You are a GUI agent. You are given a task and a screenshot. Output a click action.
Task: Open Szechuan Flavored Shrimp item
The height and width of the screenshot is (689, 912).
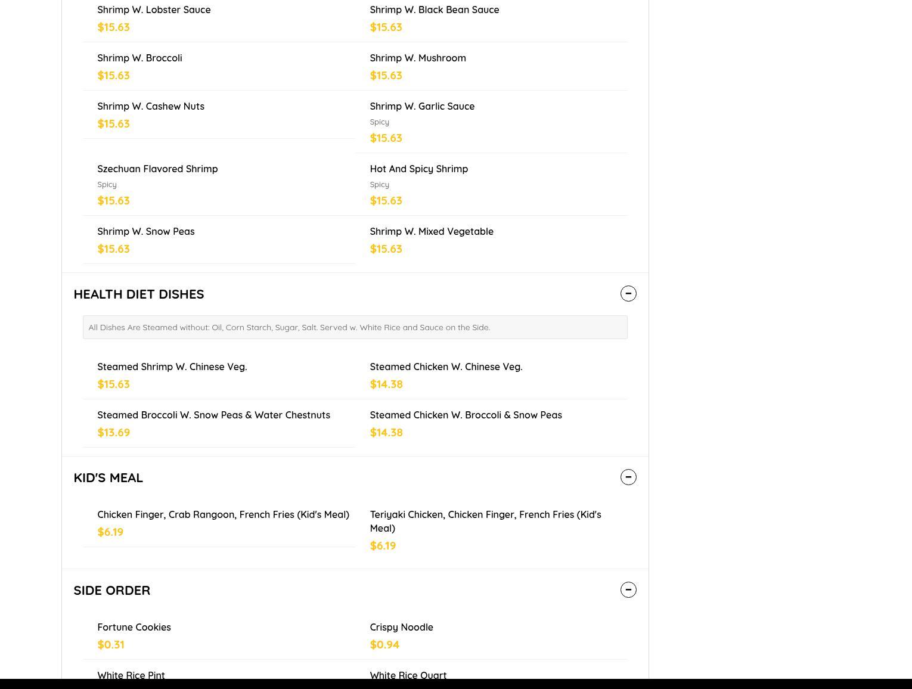[x=157, y=169]
